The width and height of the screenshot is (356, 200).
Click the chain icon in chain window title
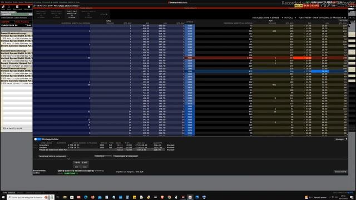[34, 6]
